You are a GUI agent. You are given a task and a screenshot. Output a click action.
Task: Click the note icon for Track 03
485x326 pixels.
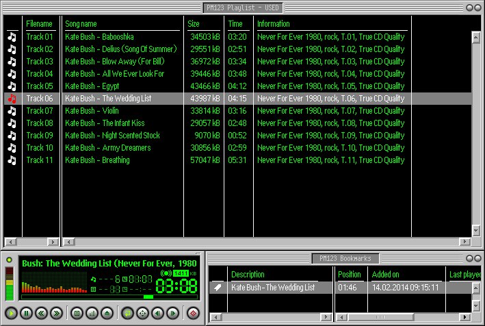pos(12,62)
